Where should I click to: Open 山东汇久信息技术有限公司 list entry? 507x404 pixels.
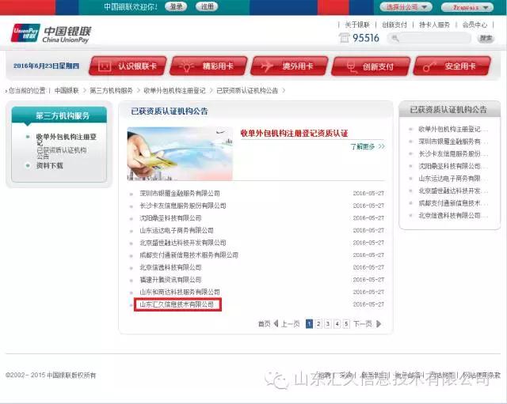tap(177, 304)
